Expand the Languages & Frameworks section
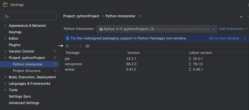 click(5, 83)
